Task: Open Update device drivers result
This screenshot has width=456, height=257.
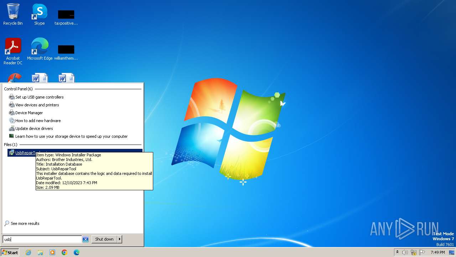Action: click(34, 128)
